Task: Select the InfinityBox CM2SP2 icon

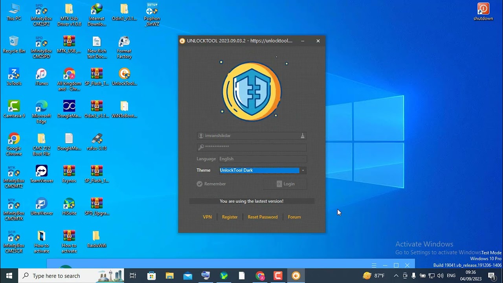Action: [41, 15]
